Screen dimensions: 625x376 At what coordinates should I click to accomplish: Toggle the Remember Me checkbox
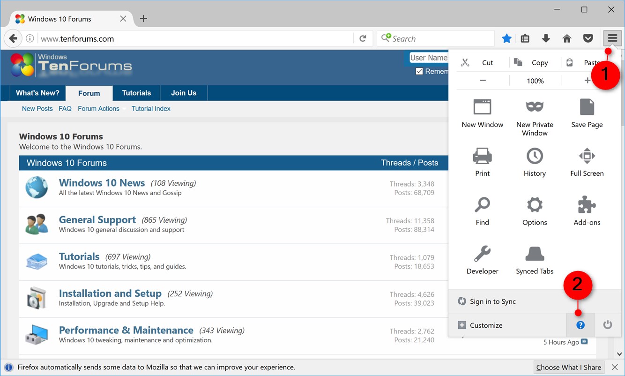tap(419, 71)
